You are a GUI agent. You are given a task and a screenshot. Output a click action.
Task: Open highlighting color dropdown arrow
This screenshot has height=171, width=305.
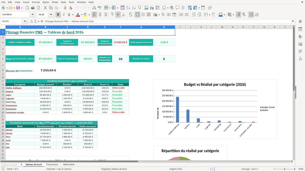[89, 15]
